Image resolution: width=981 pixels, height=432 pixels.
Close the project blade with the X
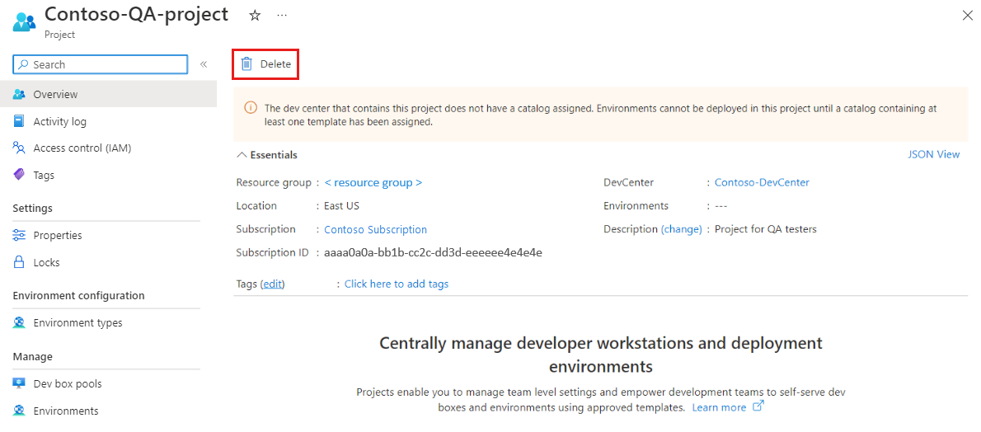point(967,16)
